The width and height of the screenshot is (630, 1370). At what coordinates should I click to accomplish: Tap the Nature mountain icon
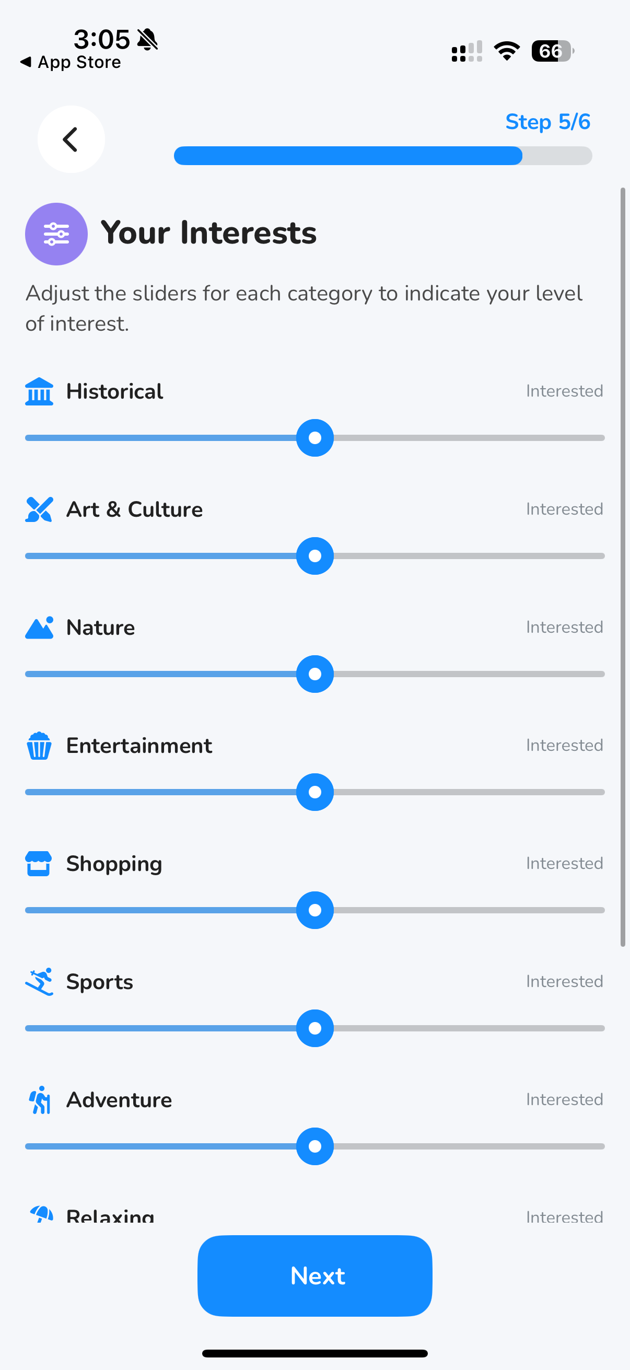[x=39, y=628]
